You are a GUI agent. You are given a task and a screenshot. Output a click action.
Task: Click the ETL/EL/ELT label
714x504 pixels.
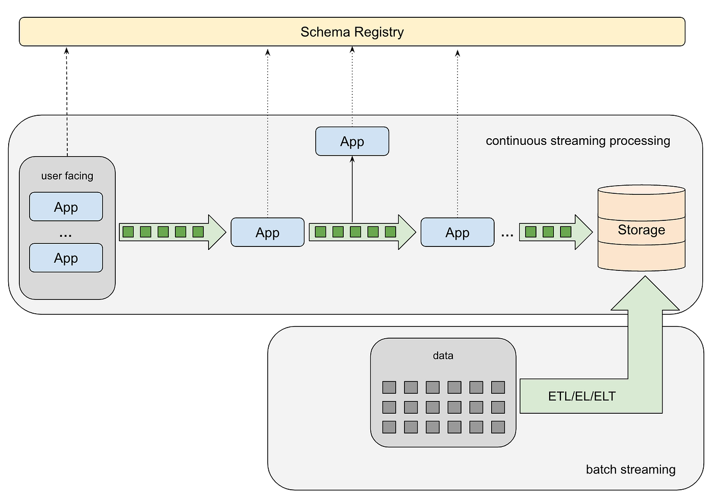[x=582, y=396]
